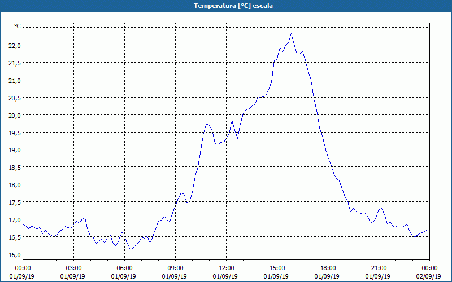Click the 06:00 time axis label
452x282 pixels.
124,268
